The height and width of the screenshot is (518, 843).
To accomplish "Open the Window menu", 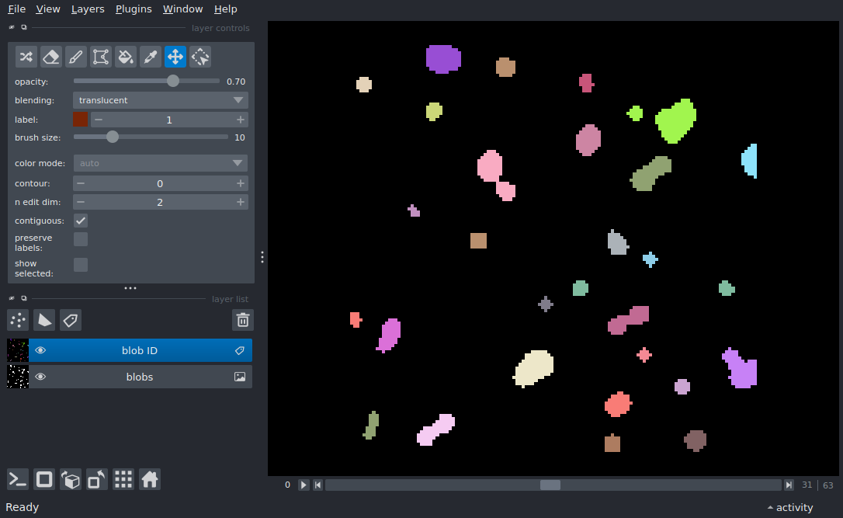I will (x=182, y=9).
